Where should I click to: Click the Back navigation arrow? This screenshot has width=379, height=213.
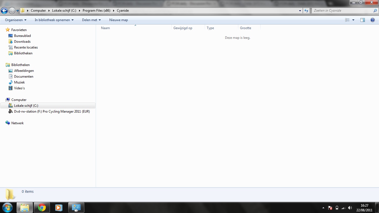[x=4, y=11]
